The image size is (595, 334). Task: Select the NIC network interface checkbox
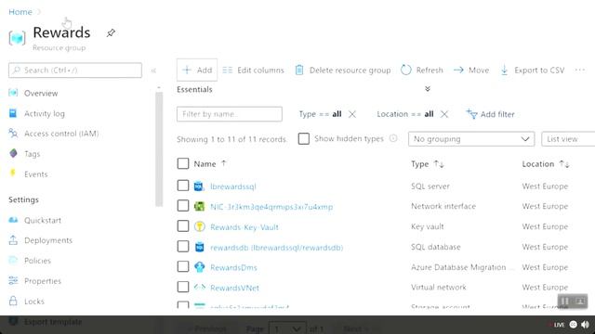[x=183, y=206]
